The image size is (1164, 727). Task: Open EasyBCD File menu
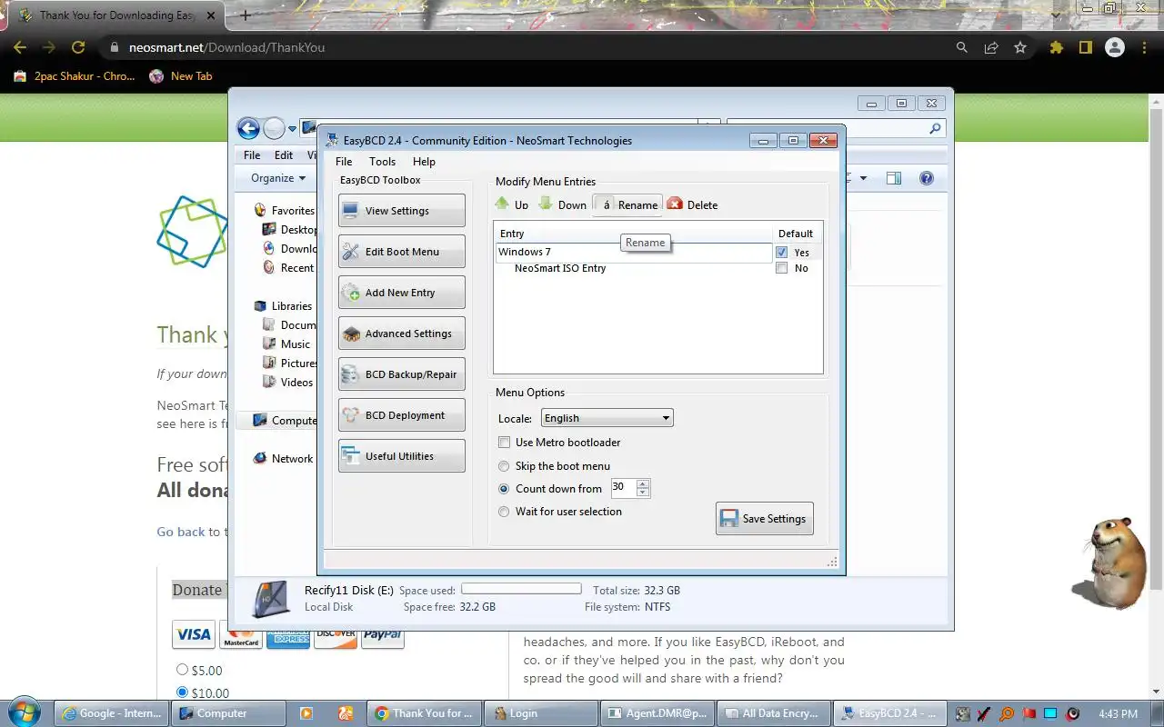coord(344,162)
